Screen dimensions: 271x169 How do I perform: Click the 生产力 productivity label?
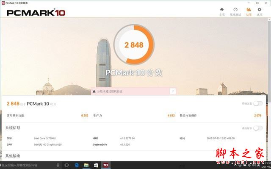point(97,116)
